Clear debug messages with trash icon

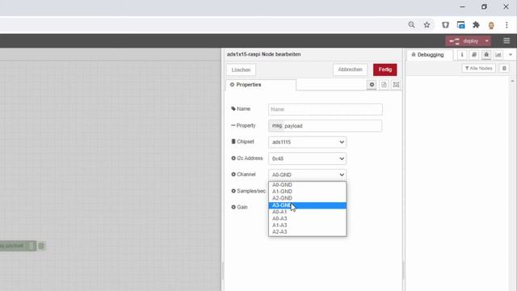pos(504,68)
